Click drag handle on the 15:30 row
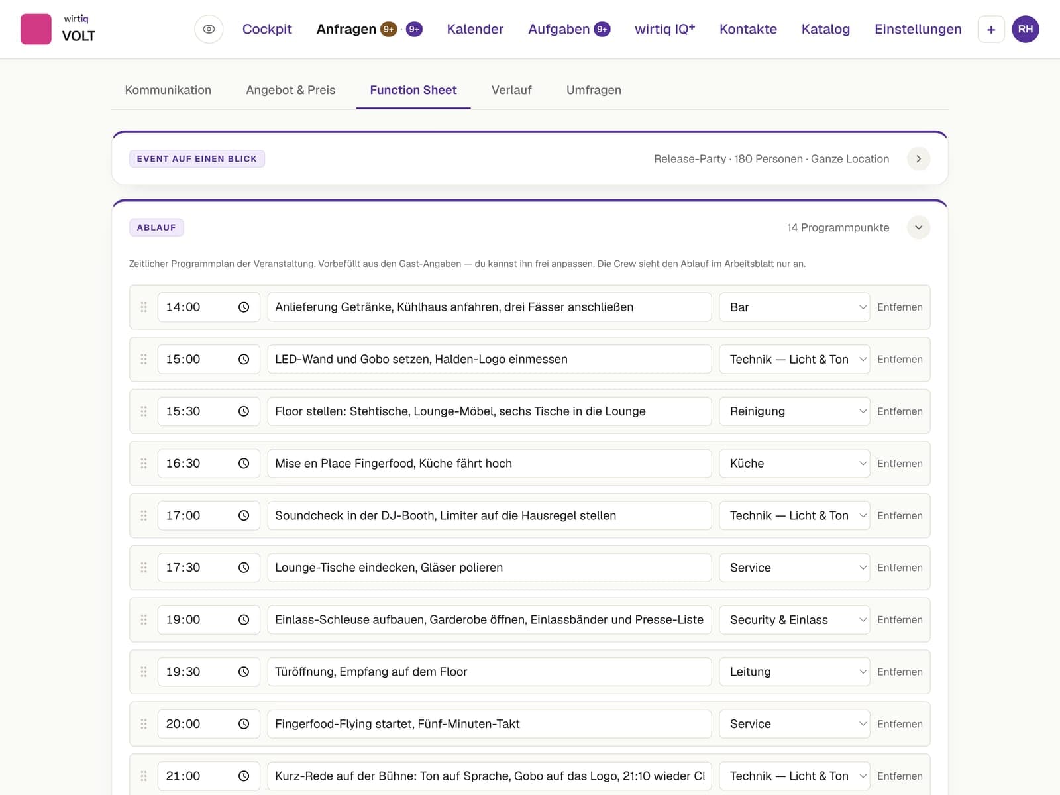Image resolution: width=1060 pixels, height=795 pixels. [144, 411]
